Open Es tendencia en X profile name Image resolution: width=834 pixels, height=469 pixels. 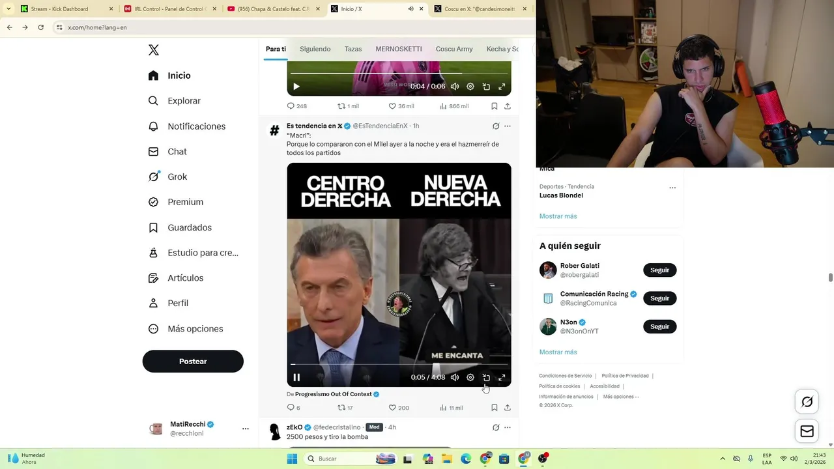[314, 126]
